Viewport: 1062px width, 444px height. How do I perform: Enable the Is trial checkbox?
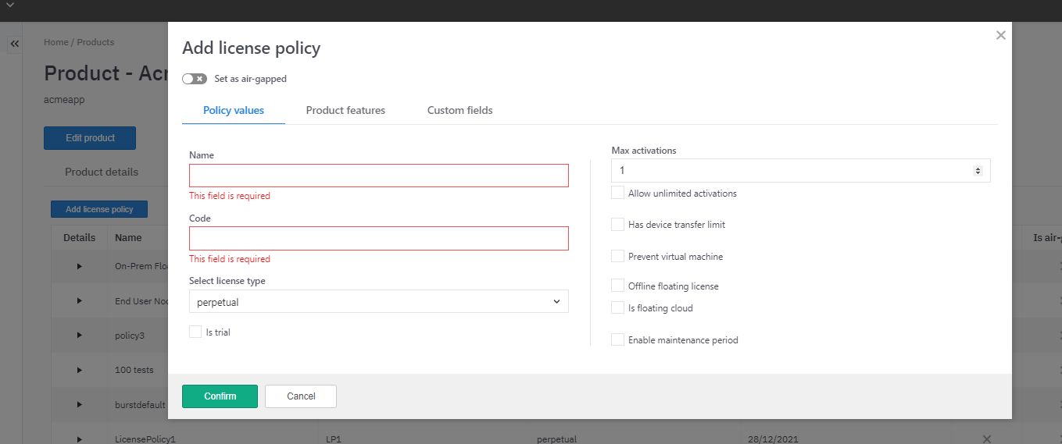195,332
